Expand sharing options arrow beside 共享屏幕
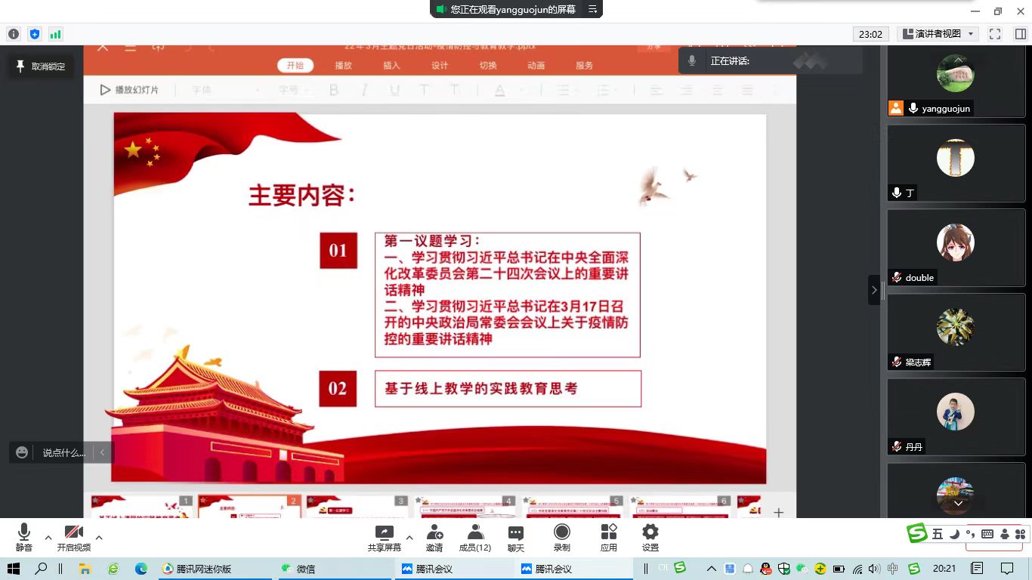This screenshot has height=580, width=1032. [x=409, y=538]
